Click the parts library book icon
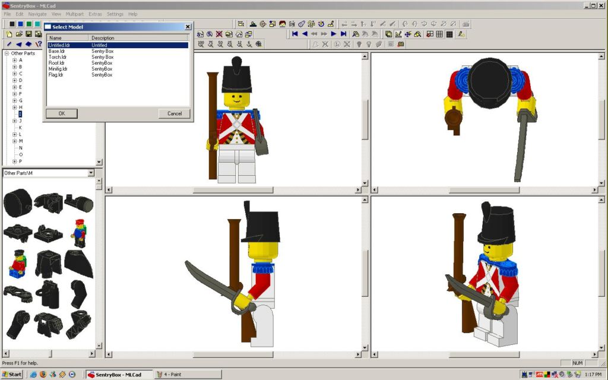The image size is (608, 380). 401,44
